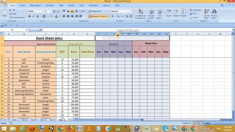The width and height of the screenshot is (235, 132).
Task: Open the font size dropdown
Action: coord(51,11)
